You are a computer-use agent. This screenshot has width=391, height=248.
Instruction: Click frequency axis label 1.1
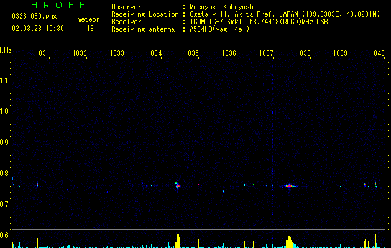[5, 81]
